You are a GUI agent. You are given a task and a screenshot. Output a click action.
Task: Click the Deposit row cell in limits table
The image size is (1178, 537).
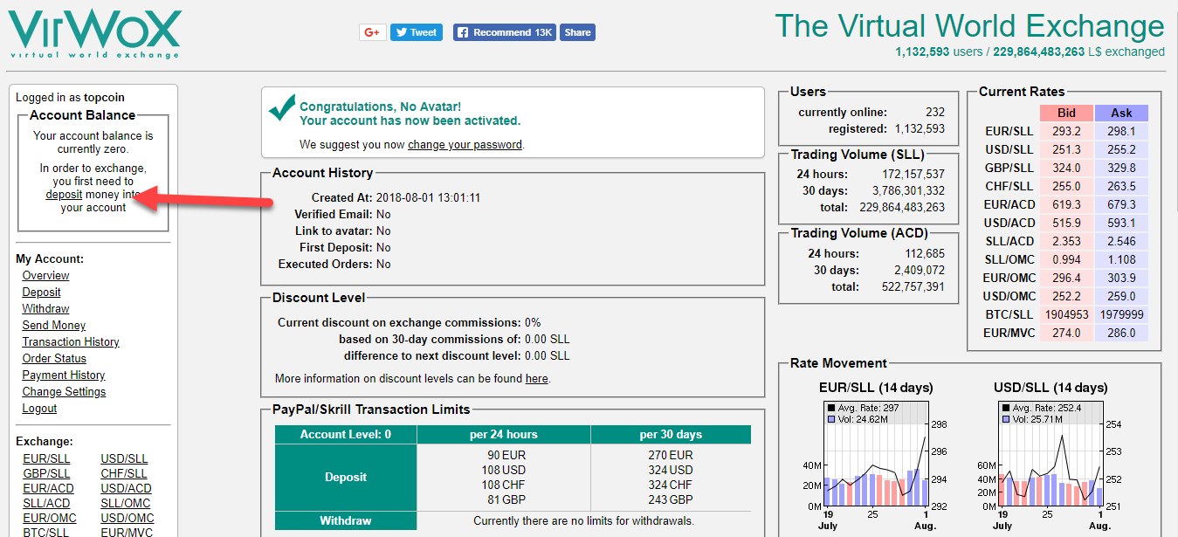pyautogui.click(x=346, y=477)
